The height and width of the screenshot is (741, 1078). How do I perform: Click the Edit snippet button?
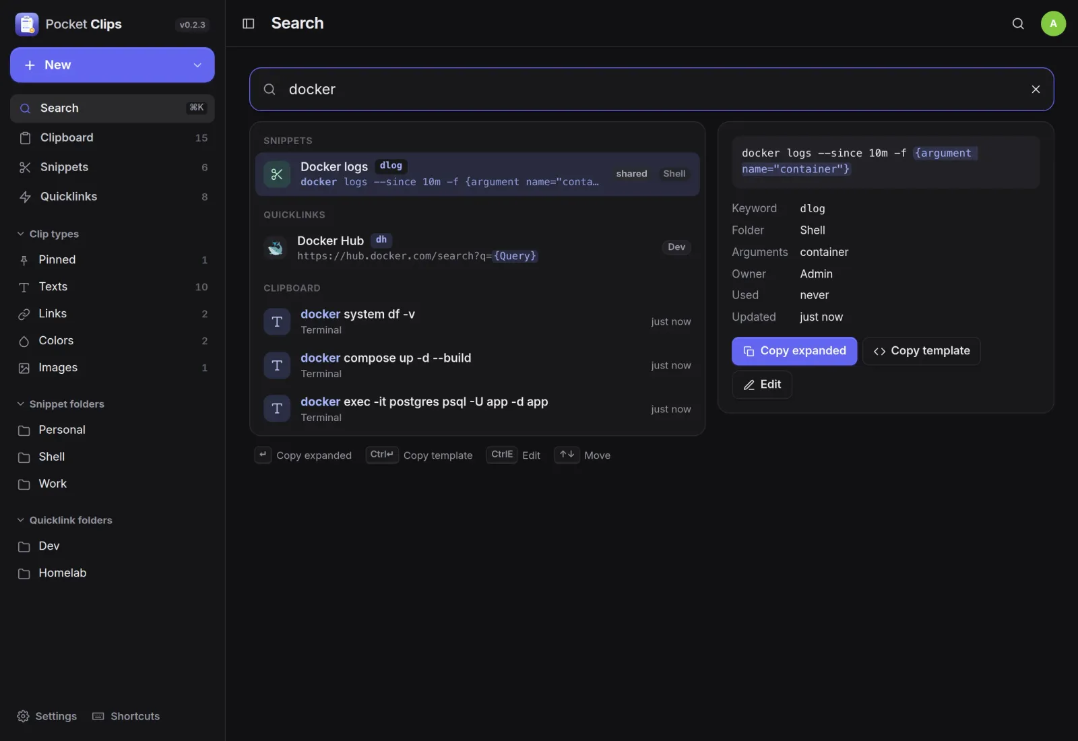(x=761, y=385)
